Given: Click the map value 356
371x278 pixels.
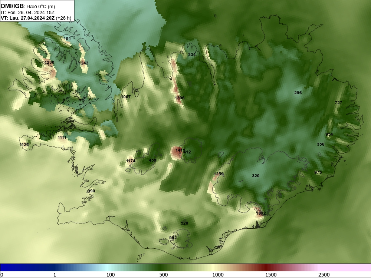Looking at the screenshot, I should coord(321,144).
